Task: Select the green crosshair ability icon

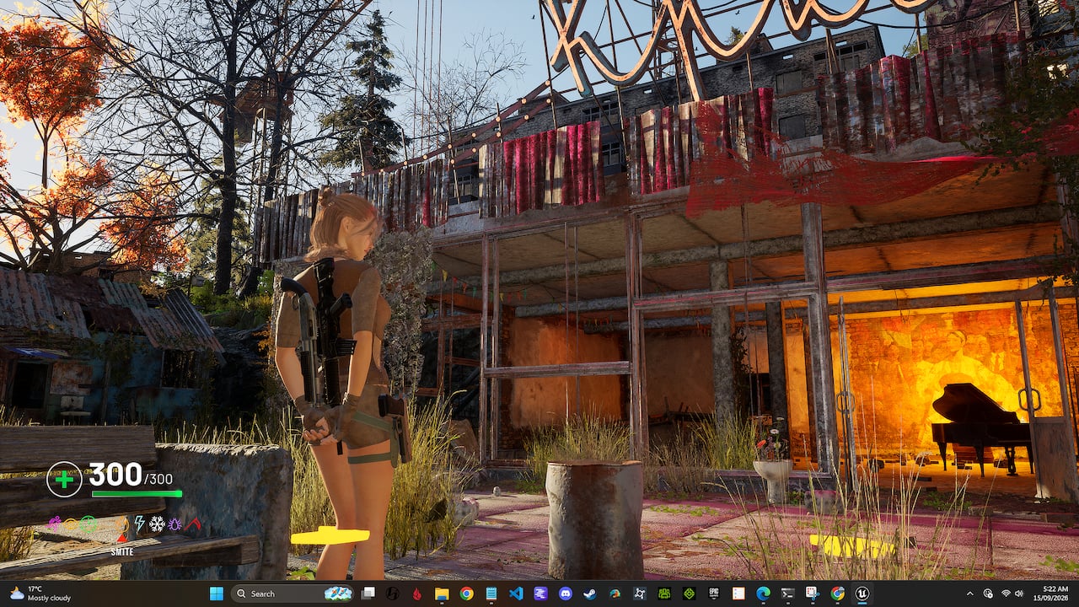Action: (89, 524)
